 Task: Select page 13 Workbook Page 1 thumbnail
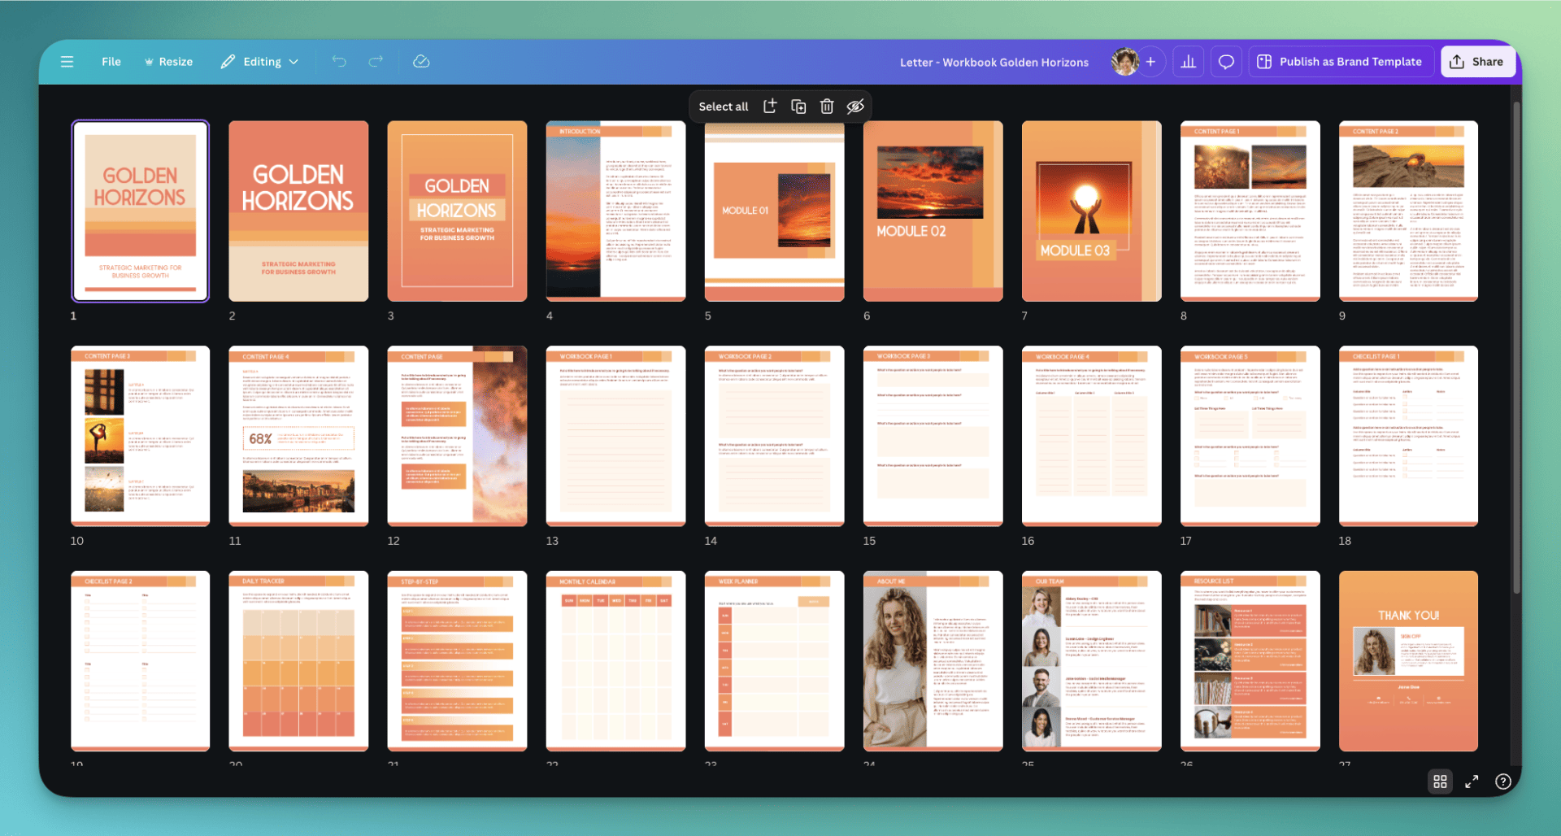pyautogui.click(x=615, y=436)
